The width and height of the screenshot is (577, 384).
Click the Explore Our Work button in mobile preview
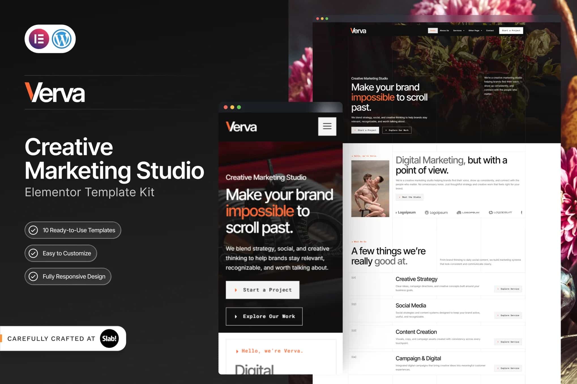(x=264, y=316)
